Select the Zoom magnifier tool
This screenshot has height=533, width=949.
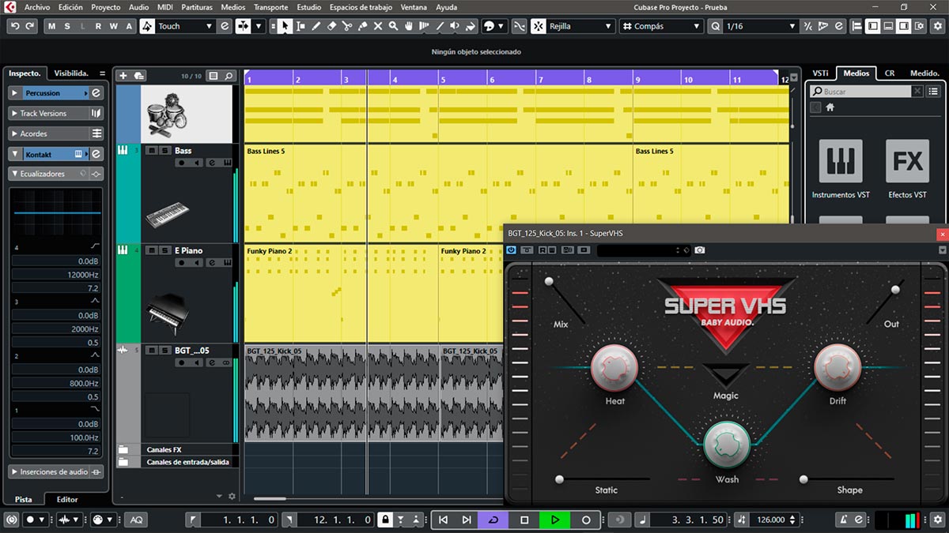click(393, 26)
